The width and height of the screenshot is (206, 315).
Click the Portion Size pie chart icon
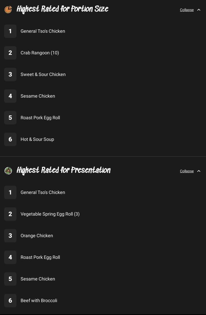(x=8, y=10)
